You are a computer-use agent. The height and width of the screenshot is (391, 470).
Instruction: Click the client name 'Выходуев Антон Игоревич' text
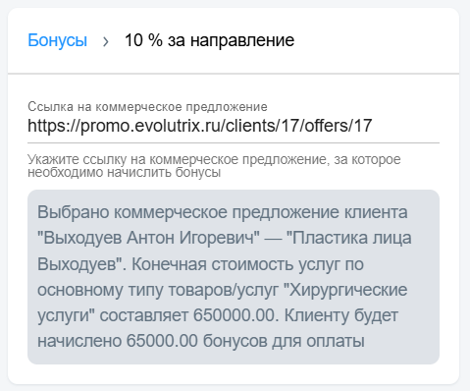point(148,238)
